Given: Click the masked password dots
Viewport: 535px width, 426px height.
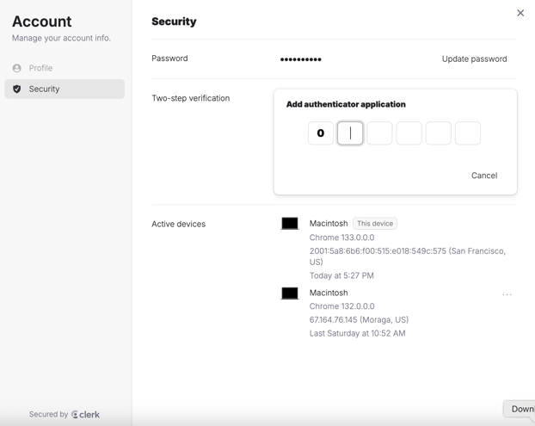Looking at the screenshot, I should [x=301, y=59].
